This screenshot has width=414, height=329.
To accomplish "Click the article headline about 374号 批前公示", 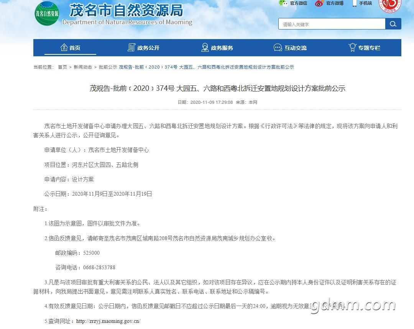I will click(217, 88).
